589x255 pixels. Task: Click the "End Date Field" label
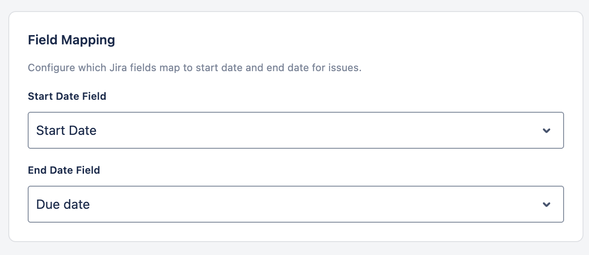64,170
